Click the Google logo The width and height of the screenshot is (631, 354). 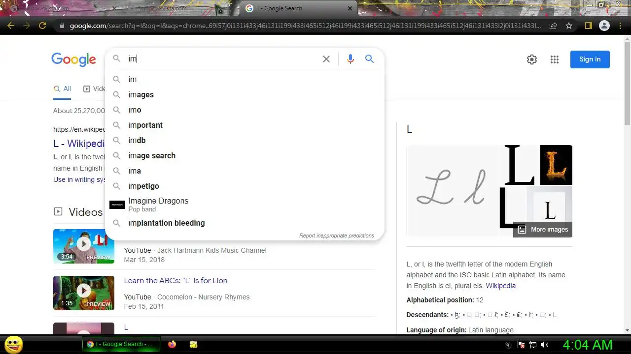click(x=73, y=59)
